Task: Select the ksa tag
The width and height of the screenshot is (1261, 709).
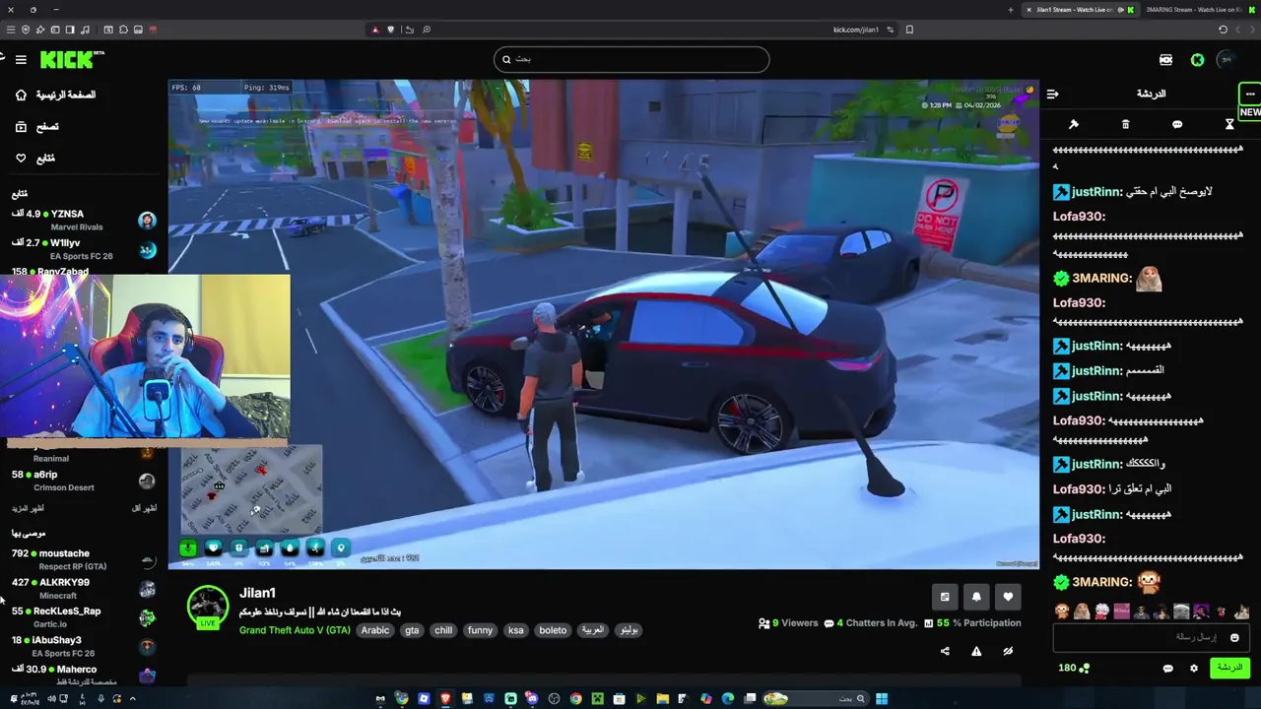Action: tap(515, 630)
